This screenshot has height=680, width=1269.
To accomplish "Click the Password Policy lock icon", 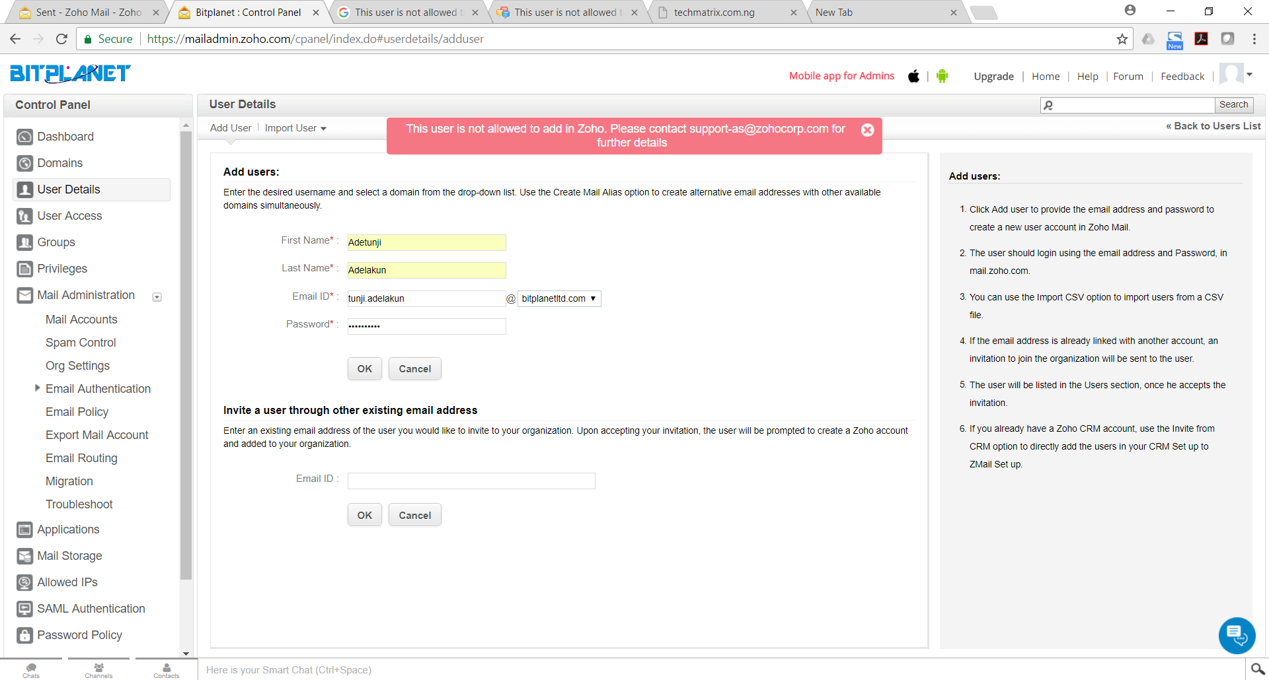I will [x=24, y=635].
